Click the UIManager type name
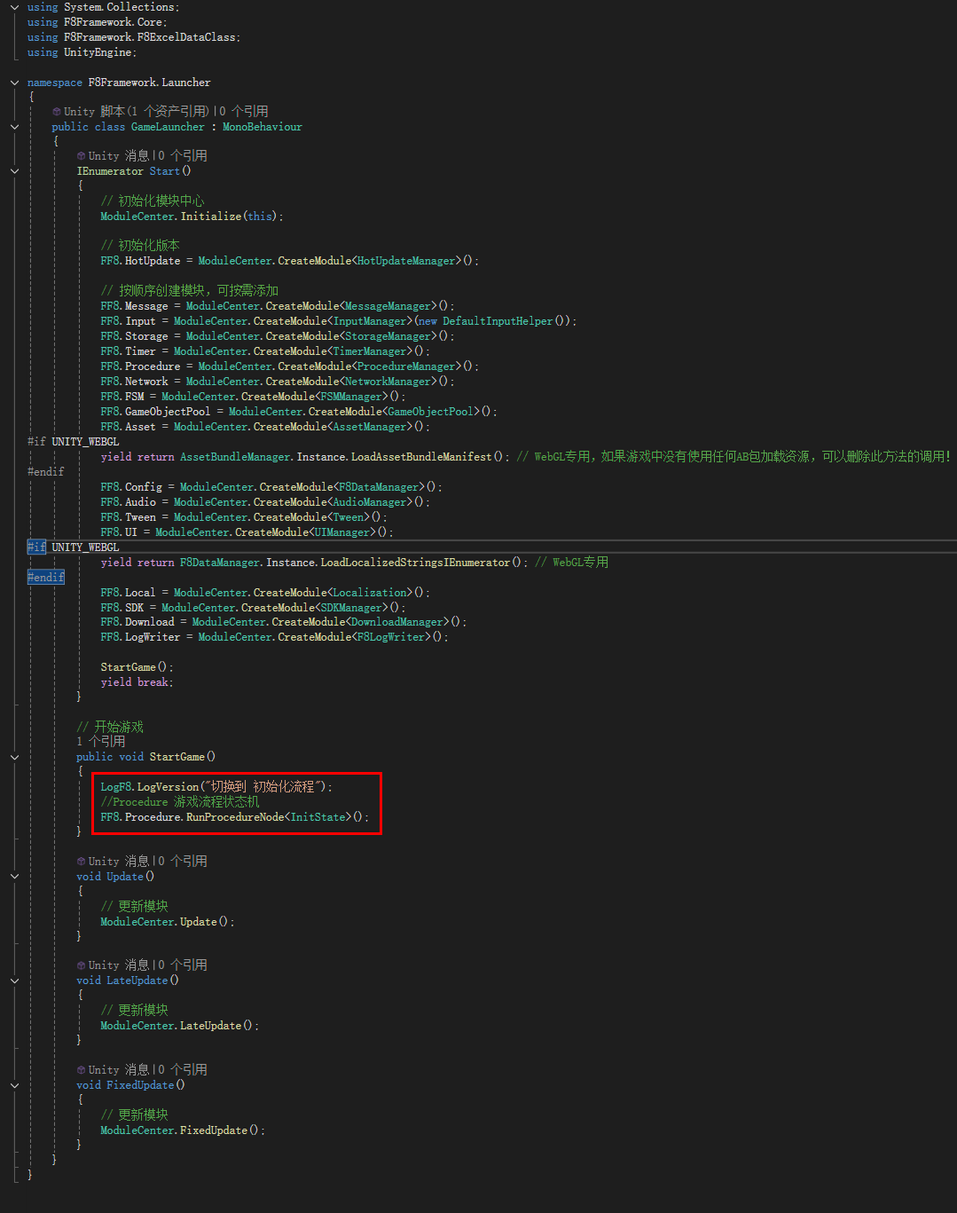 (x=342, y=532)
